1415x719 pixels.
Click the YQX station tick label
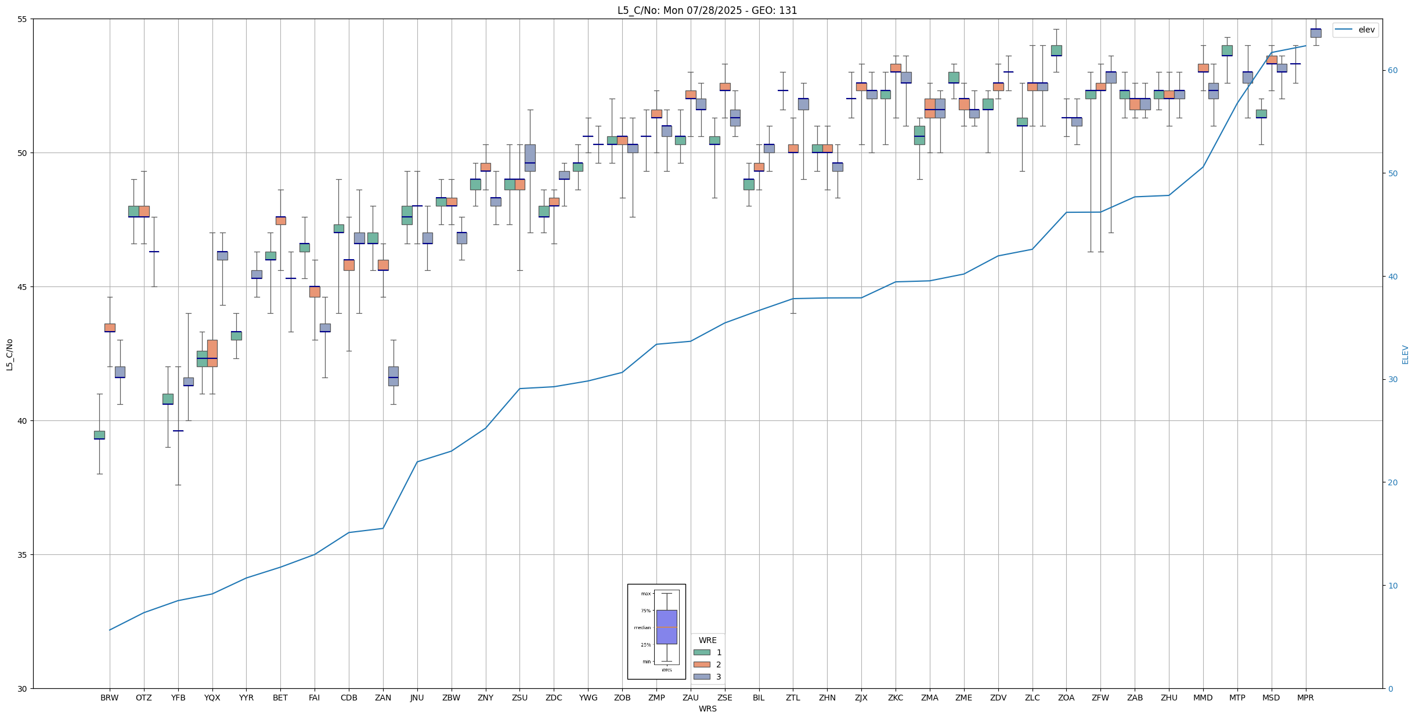click(x=212, y=698)
